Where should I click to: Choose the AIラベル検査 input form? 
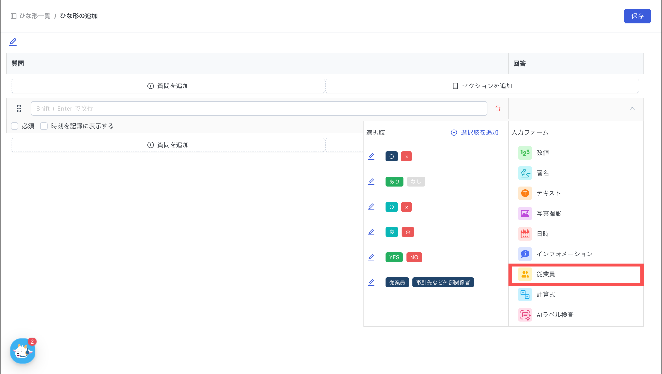pyautogui.click(x=555, y=315)
